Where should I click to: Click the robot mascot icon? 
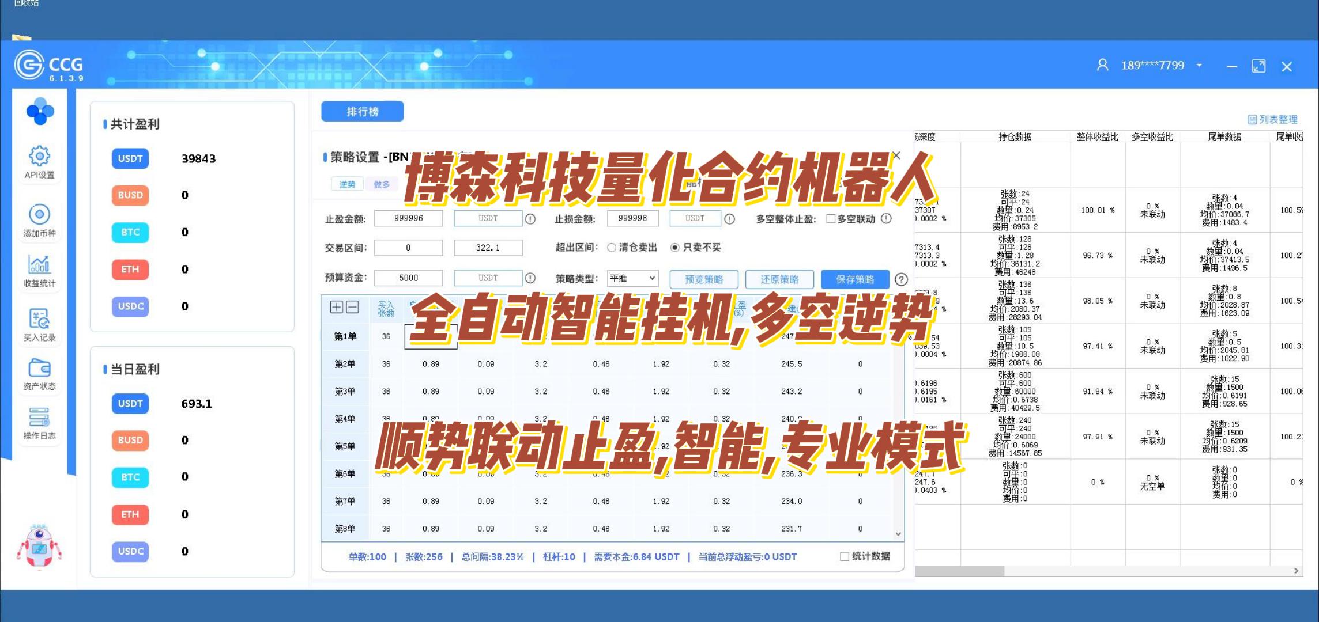click(39, 546)
